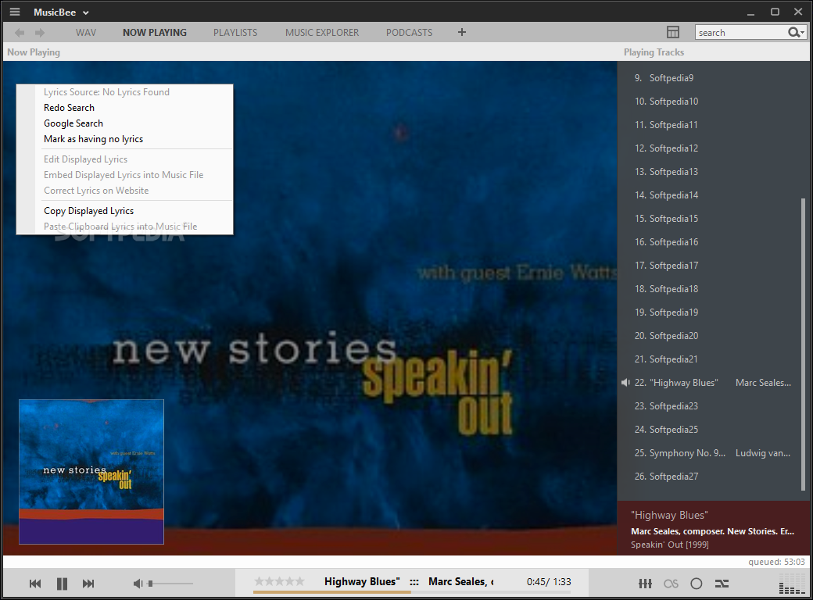Click the now-playing speaker icon beside track 22

625,382
